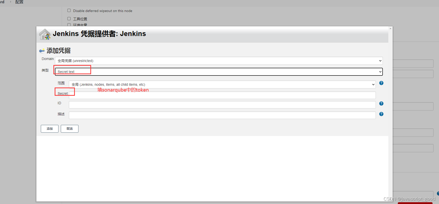Click the dialog scrollbar up arrow
The image size is (439, 204).
390,28
